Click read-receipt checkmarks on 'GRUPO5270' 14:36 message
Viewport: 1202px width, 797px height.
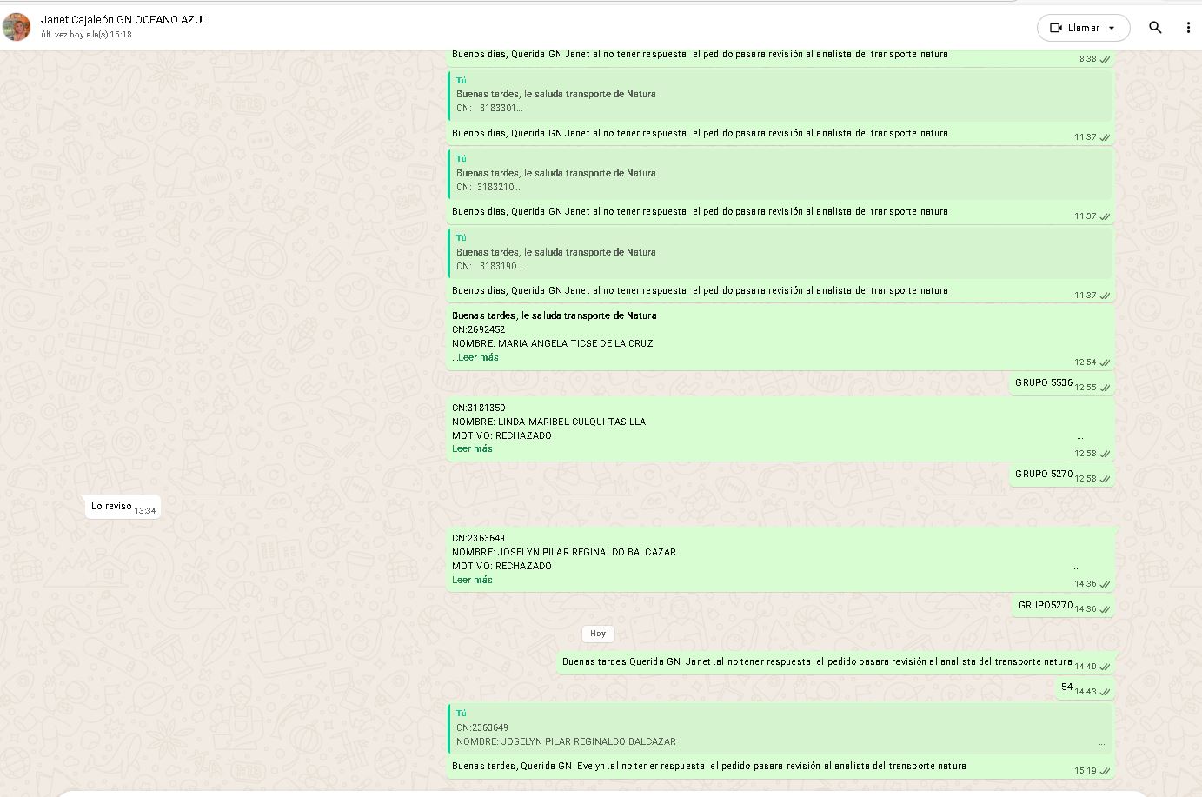point(1105,609)
